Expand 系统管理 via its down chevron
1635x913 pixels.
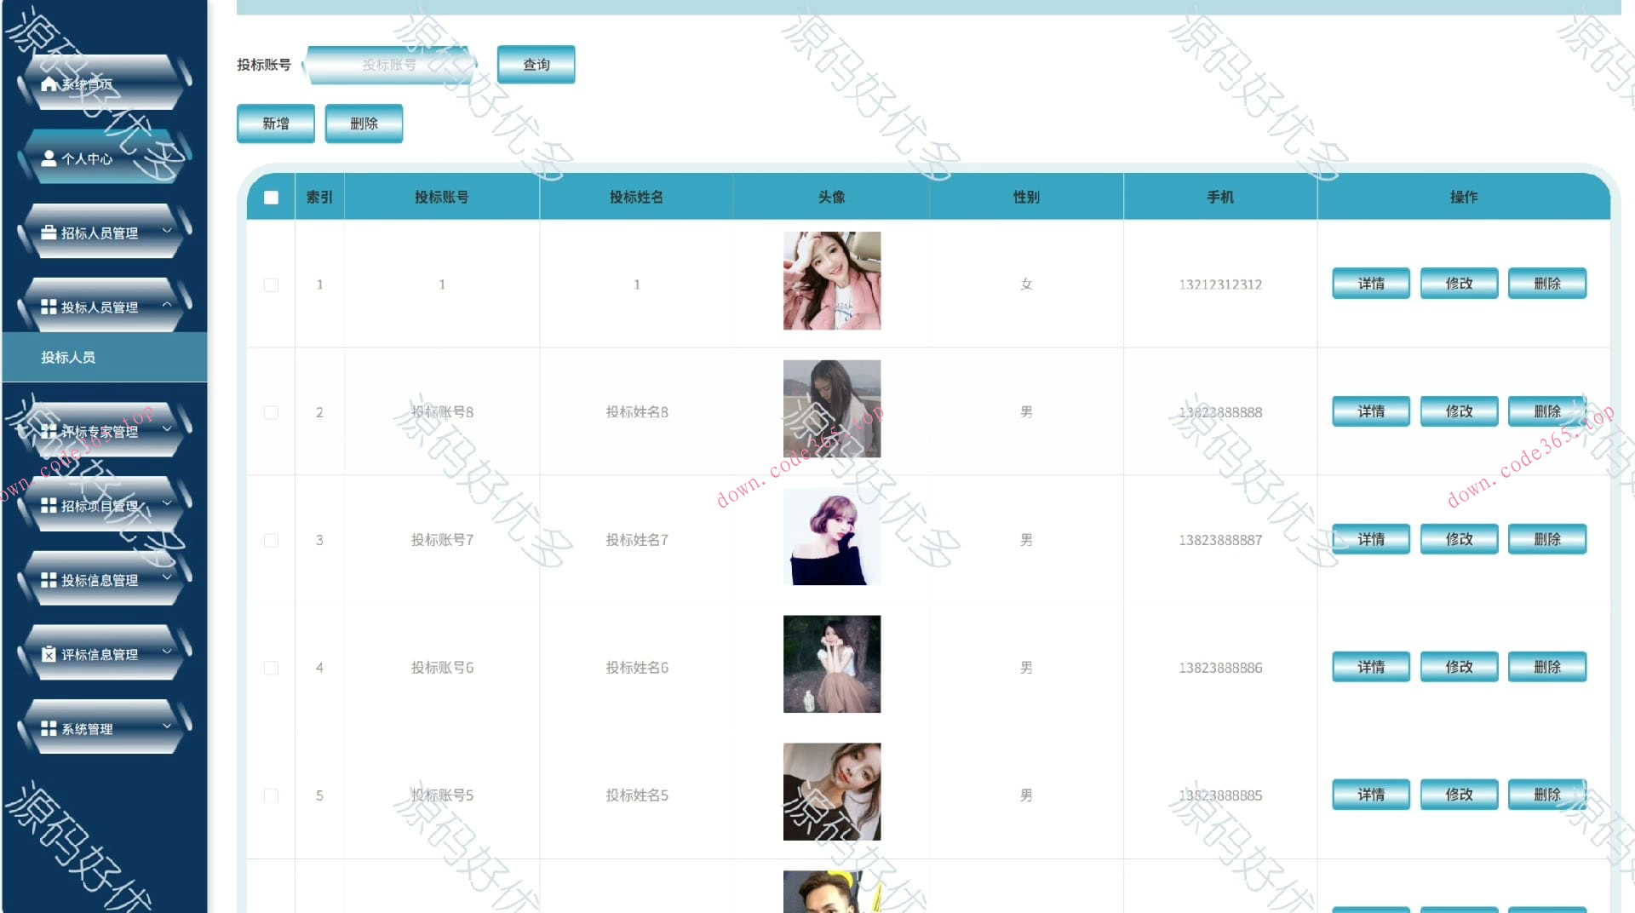point(167,726)
